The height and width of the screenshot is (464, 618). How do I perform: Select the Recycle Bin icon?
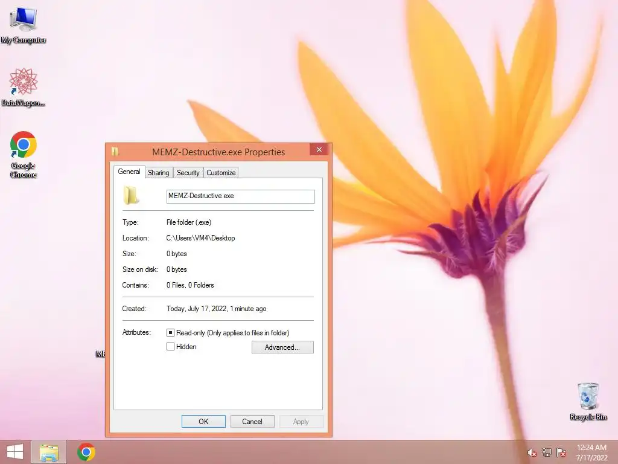point(588,401)
